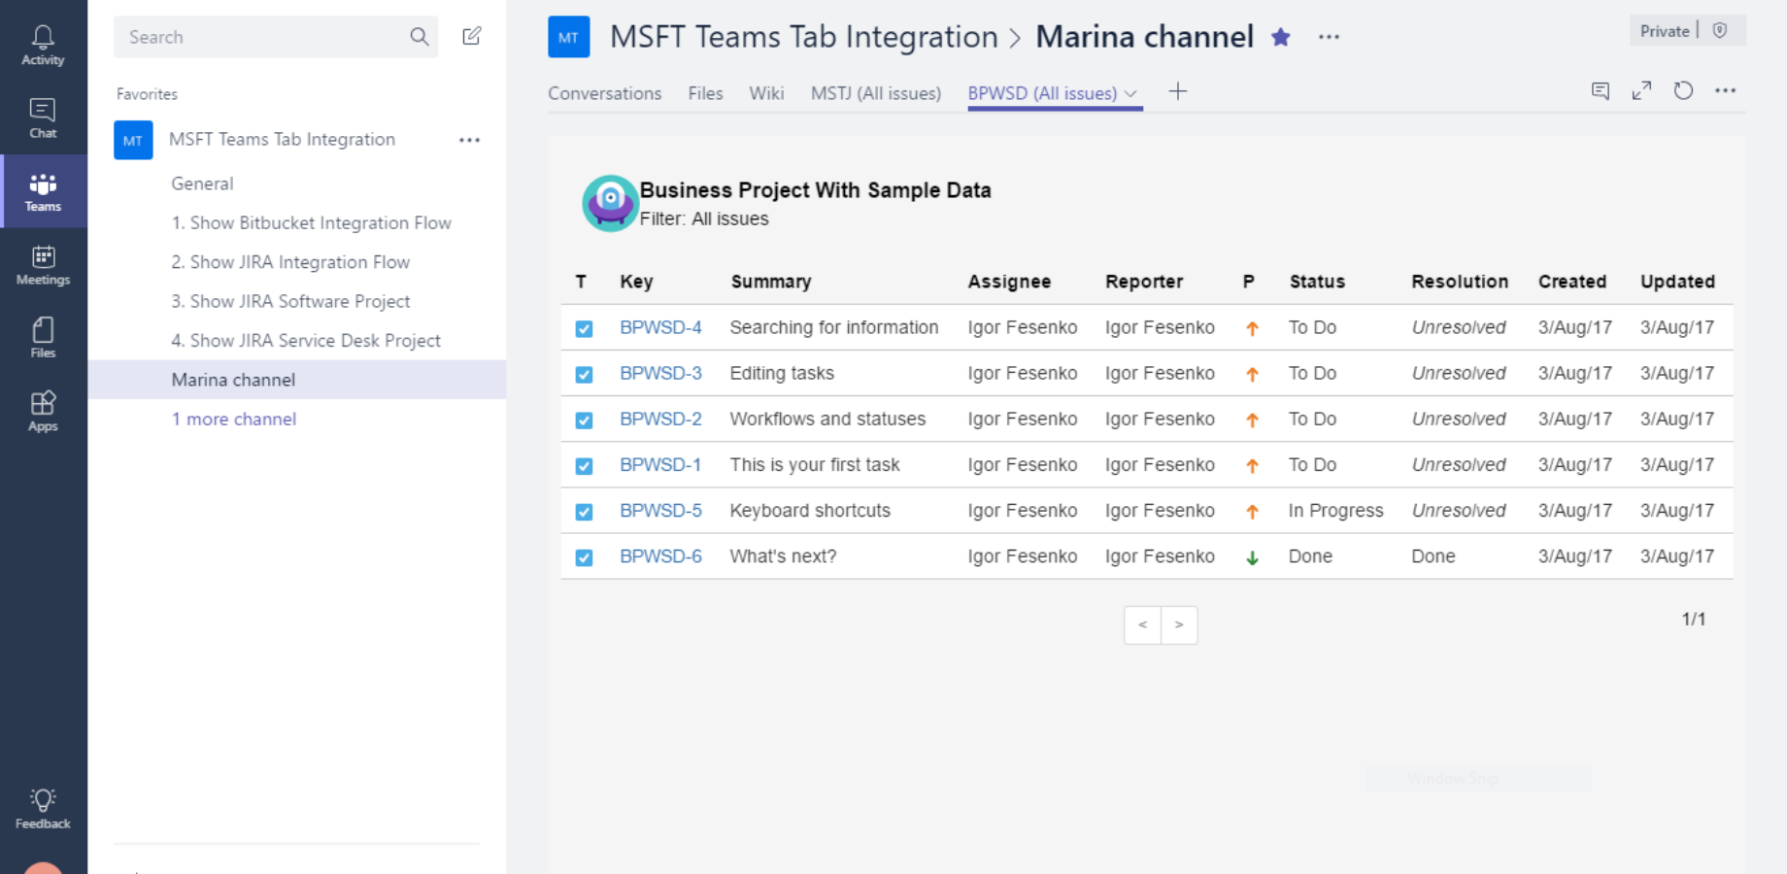1787x874 pixels.
Task: Go to Meetings calendar icon
Action: (x=43, y=265)
